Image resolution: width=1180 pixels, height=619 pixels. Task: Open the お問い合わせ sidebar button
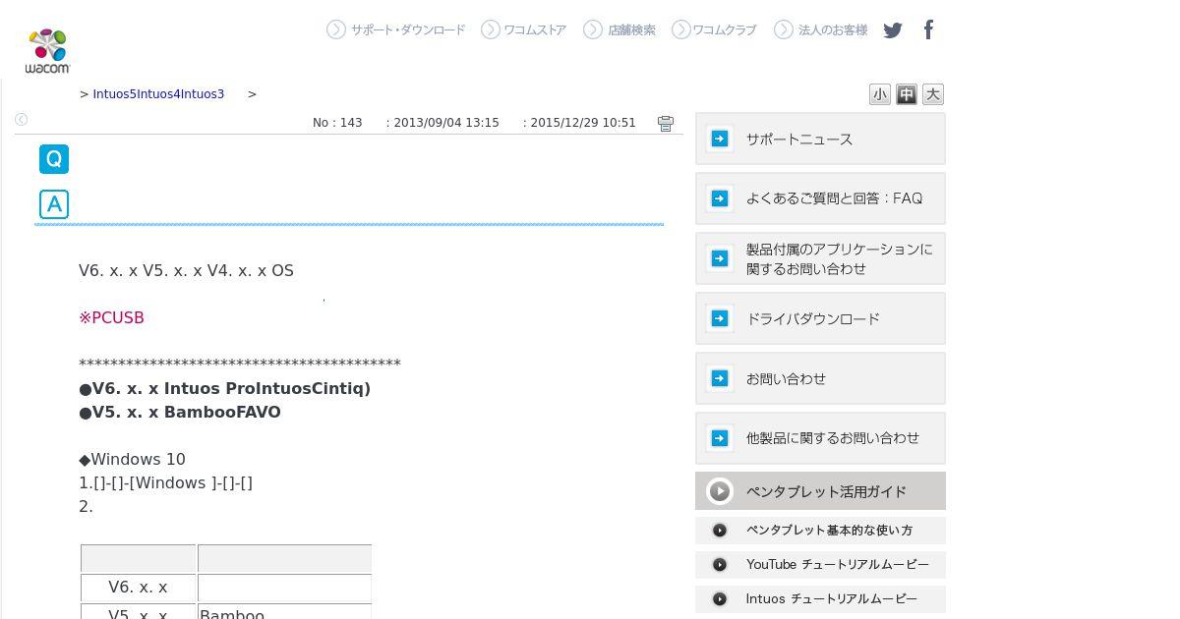click(820, 378)
